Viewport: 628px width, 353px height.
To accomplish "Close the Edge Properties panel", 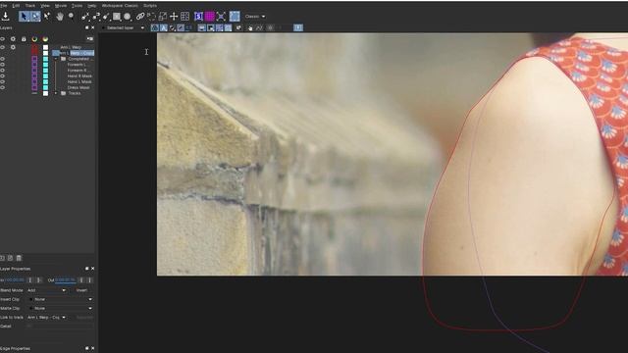I will click(x=93, y=349).
